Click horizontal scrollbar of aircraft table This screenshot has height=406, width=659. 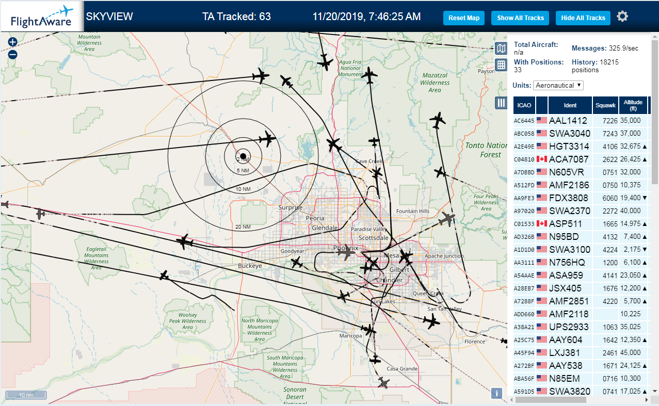551,400
